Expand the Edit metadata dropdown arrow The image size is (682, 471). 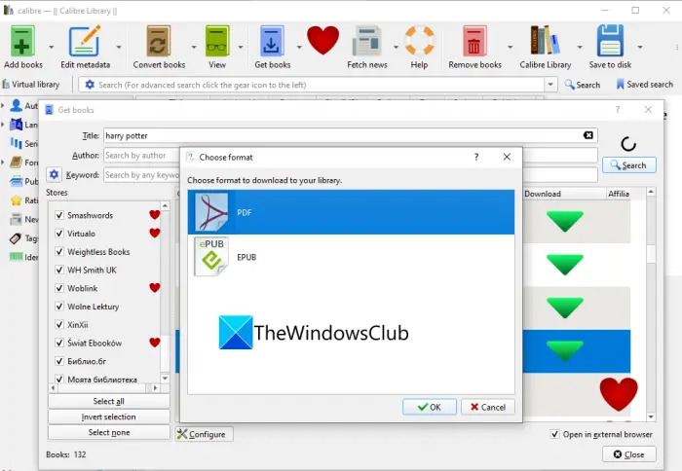point(118,47)
